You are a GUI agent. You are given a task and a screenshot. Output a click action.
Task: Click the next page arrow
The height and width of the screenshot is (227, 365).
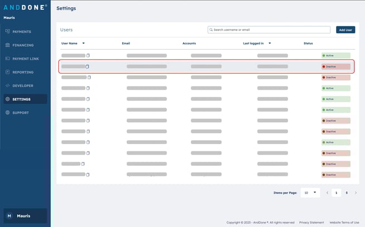click(x=356, y=193)
